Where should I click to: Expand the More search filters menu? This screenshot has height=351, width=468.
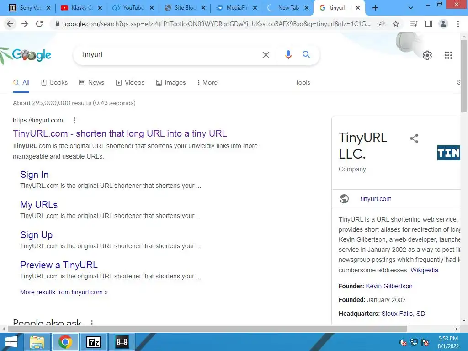tap(207, 82)
